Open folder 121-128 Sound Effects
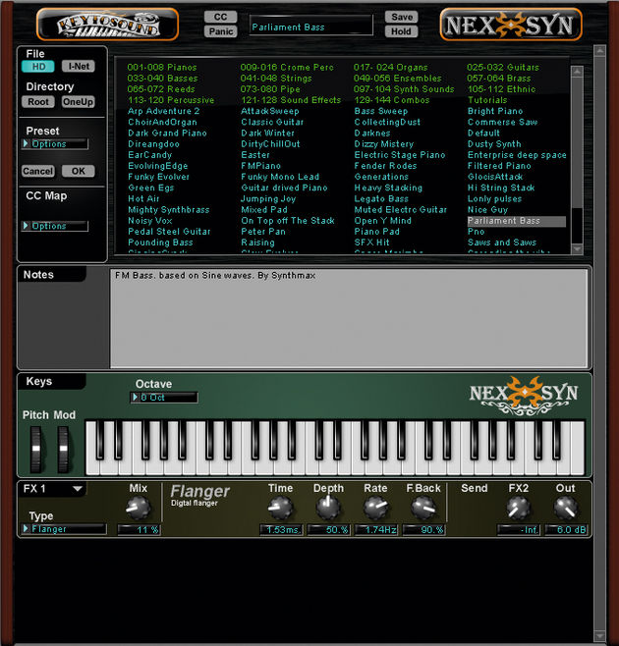This screenshot has width=619, height=646. (x=291, y=100)
